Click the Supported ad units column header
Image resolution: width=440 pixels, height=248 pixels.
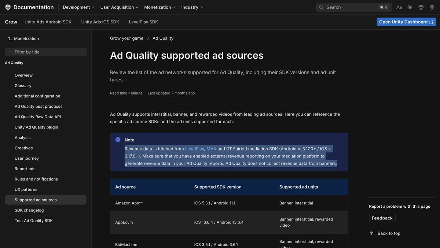pos(298,187)
